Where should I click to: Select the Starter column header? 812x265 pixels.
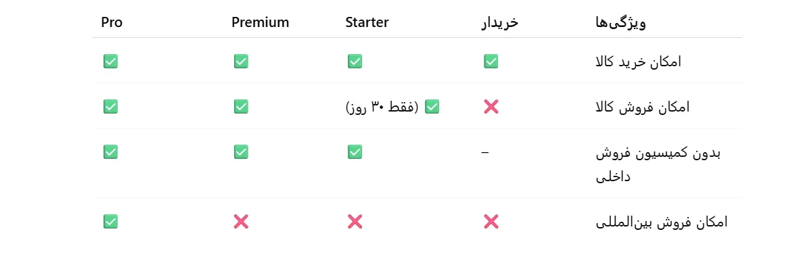click(x=367, y=22)
